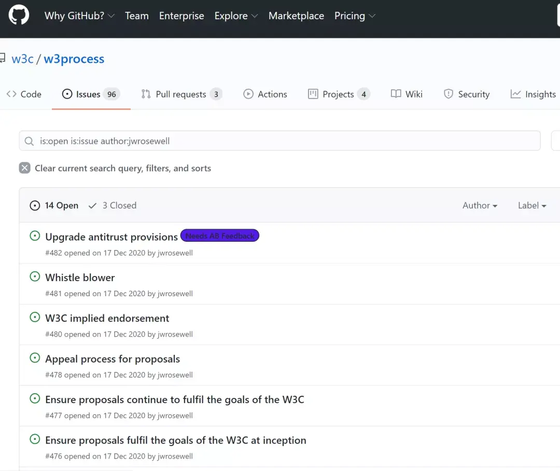Click the clear search X icon
Image resolution: width=560 pixels, height=471 pixels.
[25, 168]
